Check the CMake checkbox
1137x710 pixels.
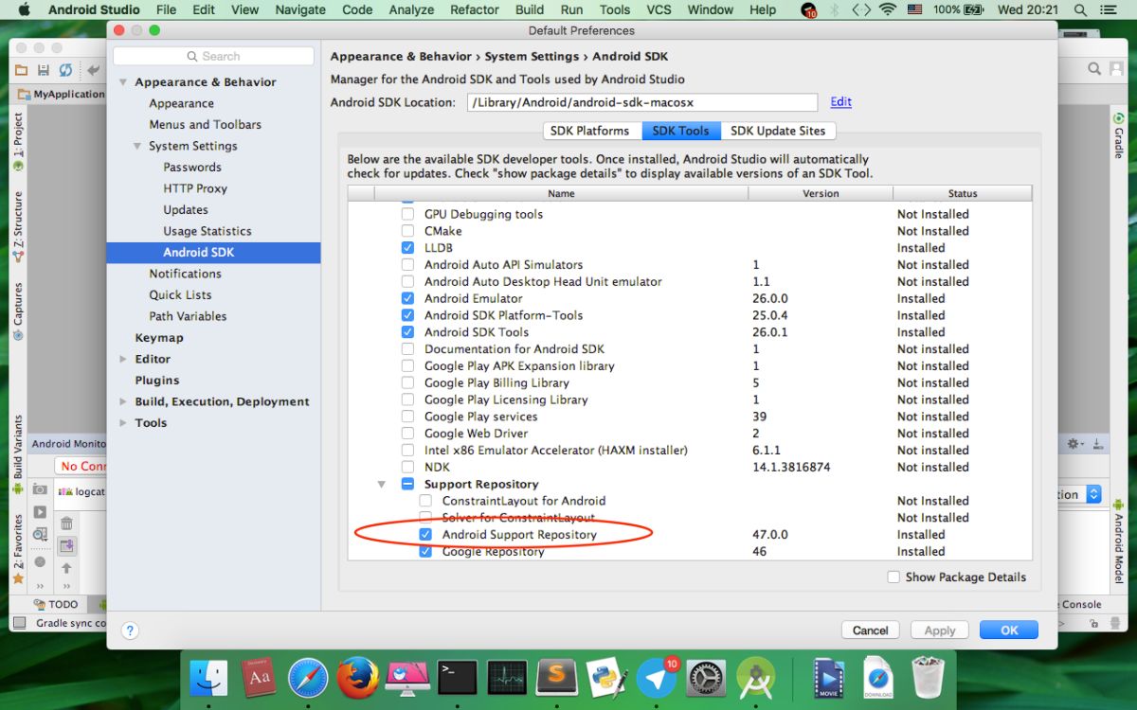tap(407, 231)
